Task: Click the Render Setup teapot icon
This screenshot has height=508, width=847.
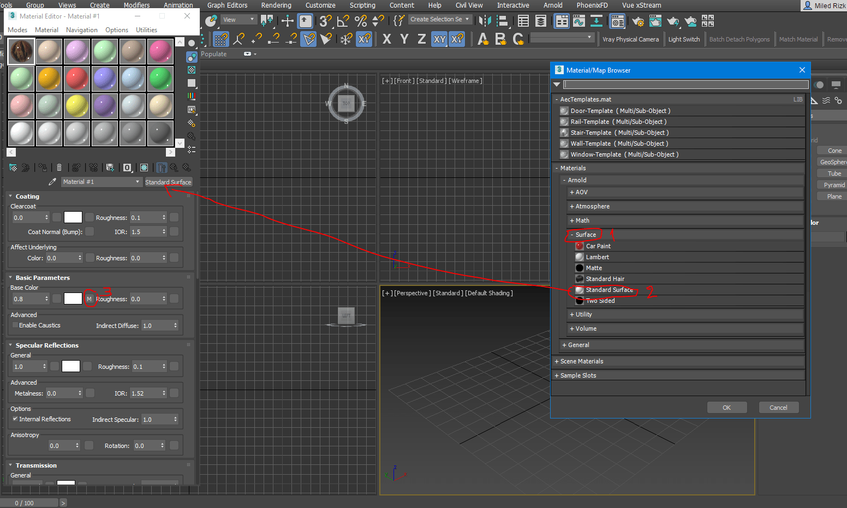Action: [637, 21]
